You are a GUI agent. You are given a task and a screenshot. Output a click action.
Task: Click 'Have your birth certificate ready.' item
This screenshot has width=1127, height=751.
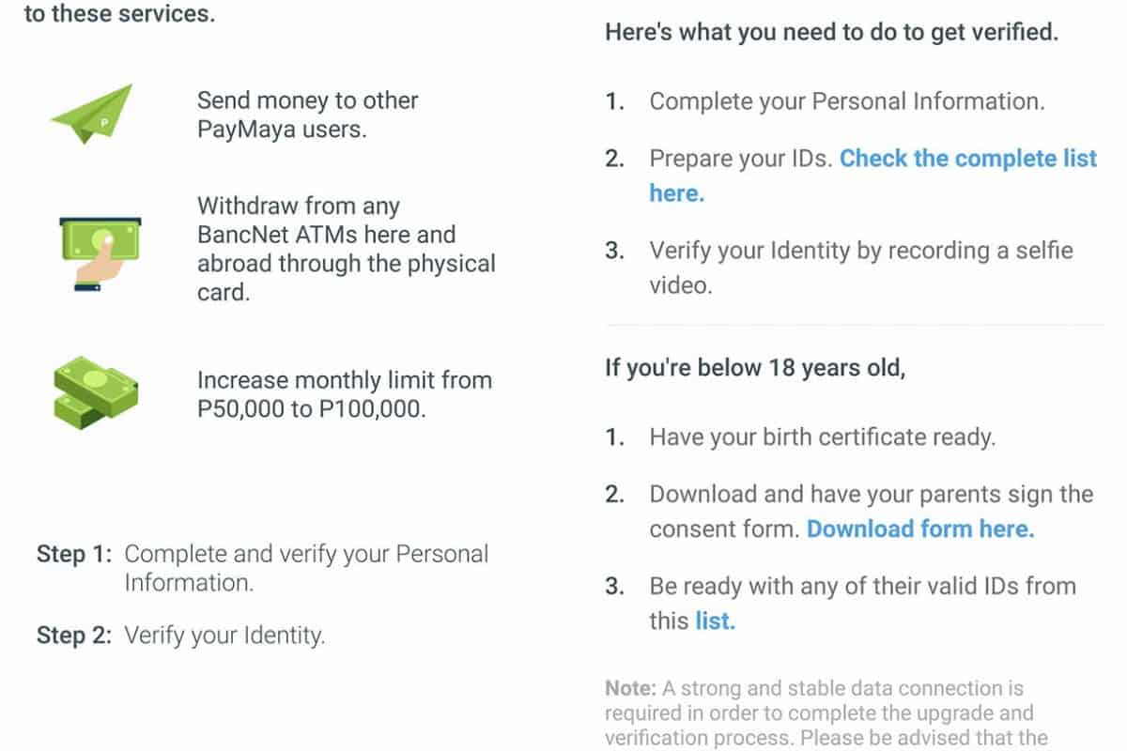(x=822, y=437)
